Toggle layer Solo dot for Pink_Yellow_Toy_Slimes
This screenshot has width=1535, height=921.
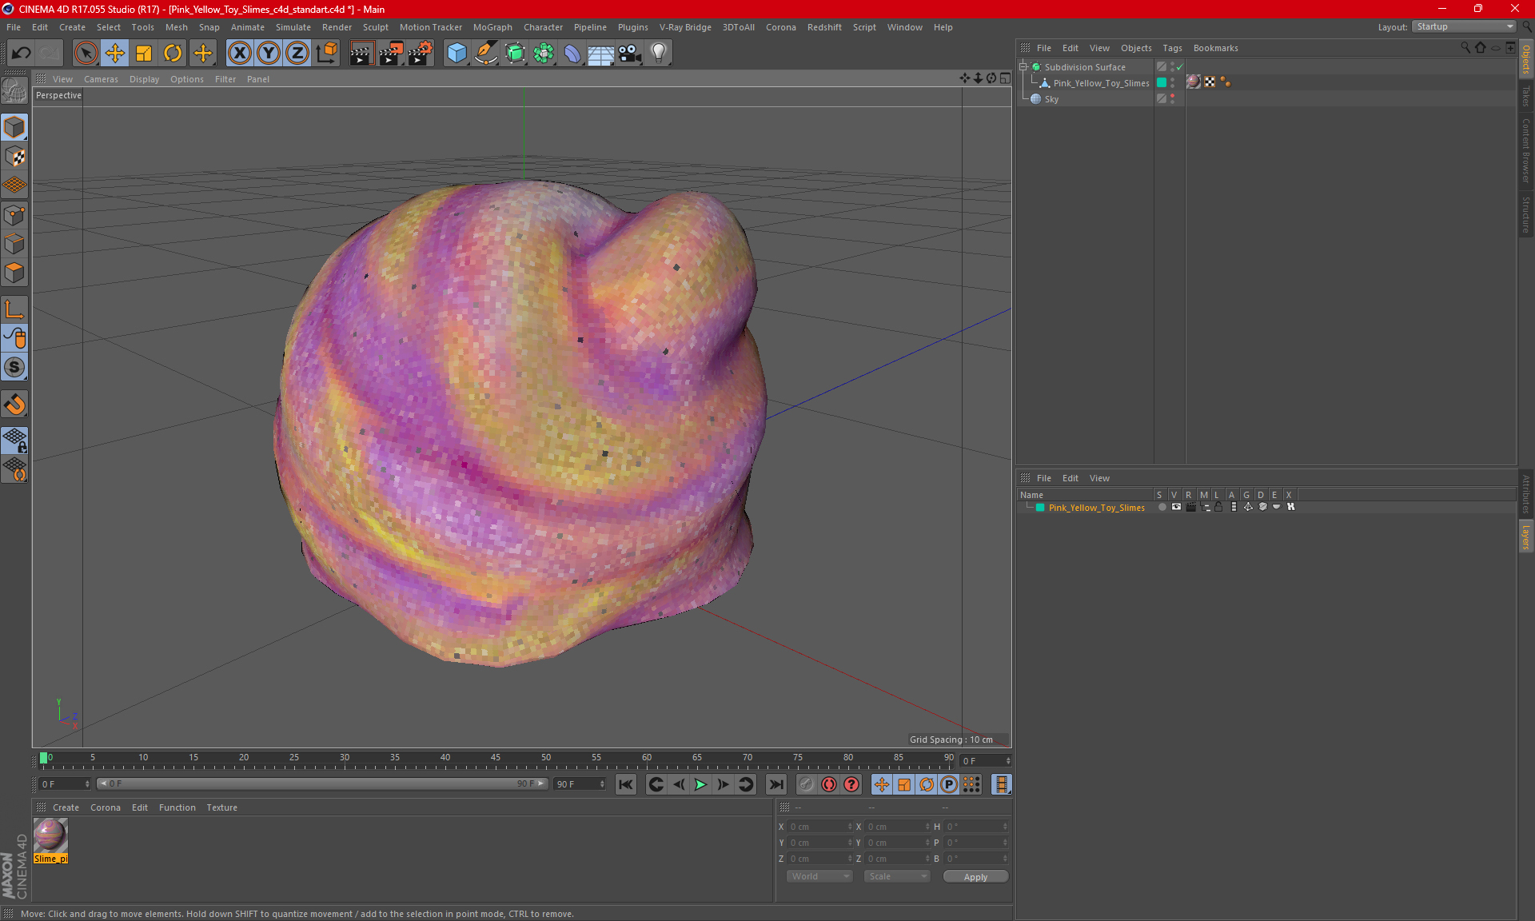[x=1162, y=507]
